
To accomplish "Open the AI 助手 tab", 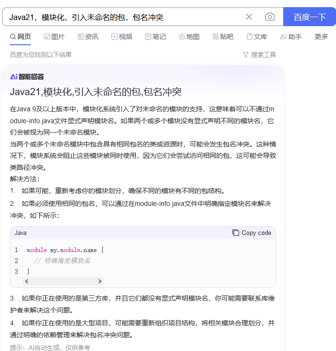I will pos(291,37).
